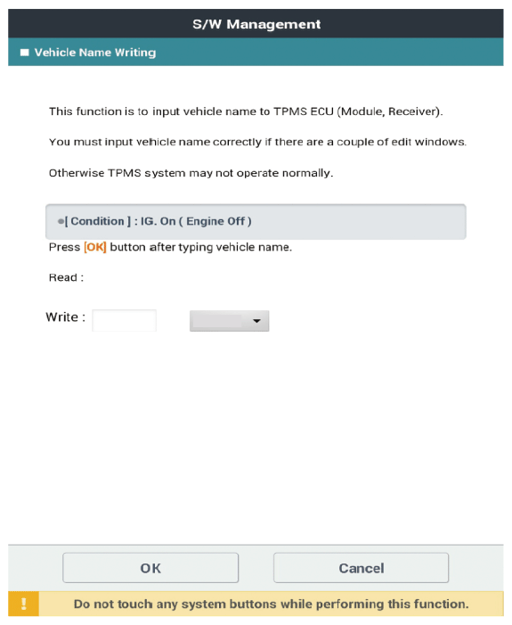This screenshot has width=512, height=625.
Task: Click the word Condition in brackets
Action: coord(98,221)
